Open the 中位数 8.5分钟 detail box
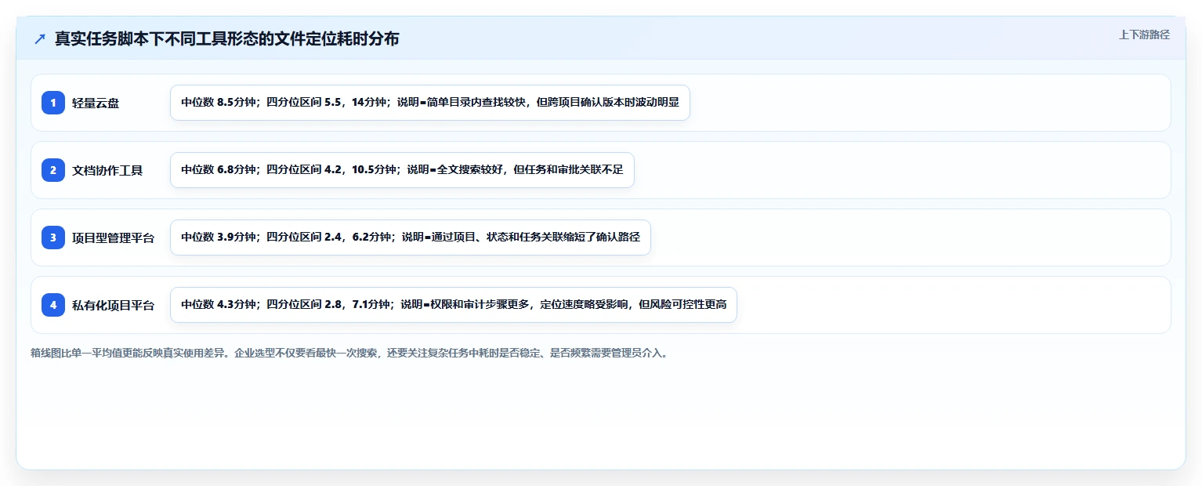 pos(430,103)
